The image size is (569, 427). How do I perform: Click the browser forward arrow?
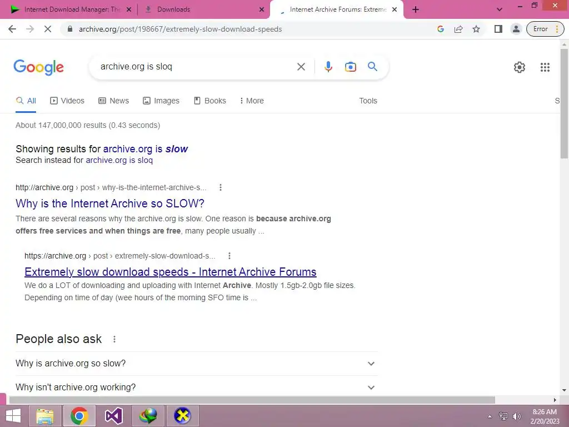pos(30,29)
